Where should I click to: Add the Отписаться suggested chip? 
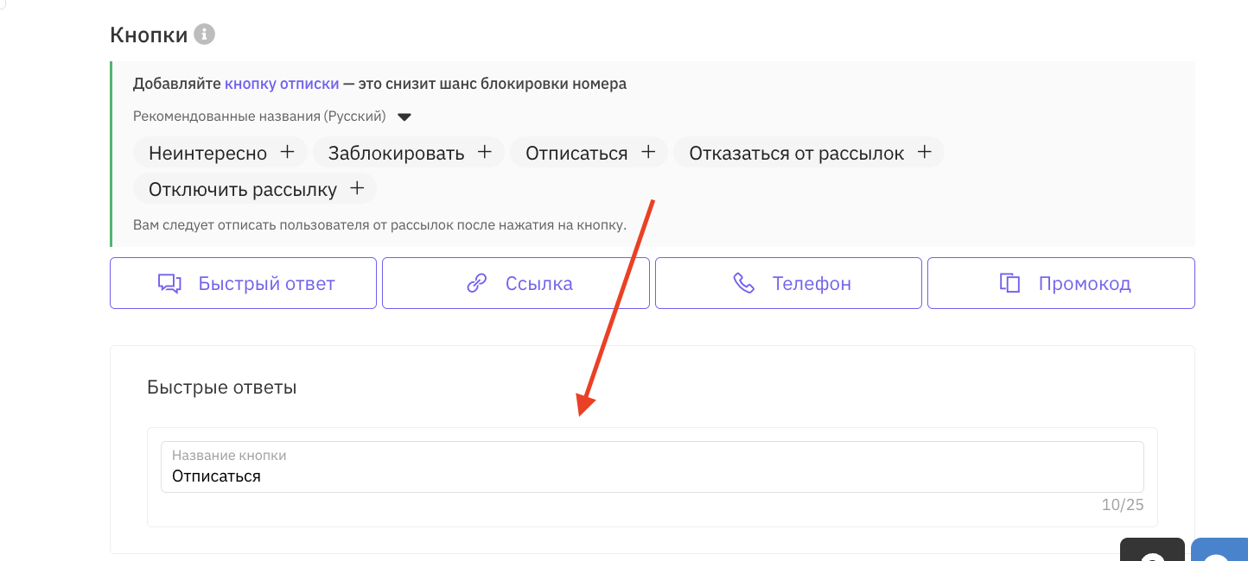coord(589,153)
